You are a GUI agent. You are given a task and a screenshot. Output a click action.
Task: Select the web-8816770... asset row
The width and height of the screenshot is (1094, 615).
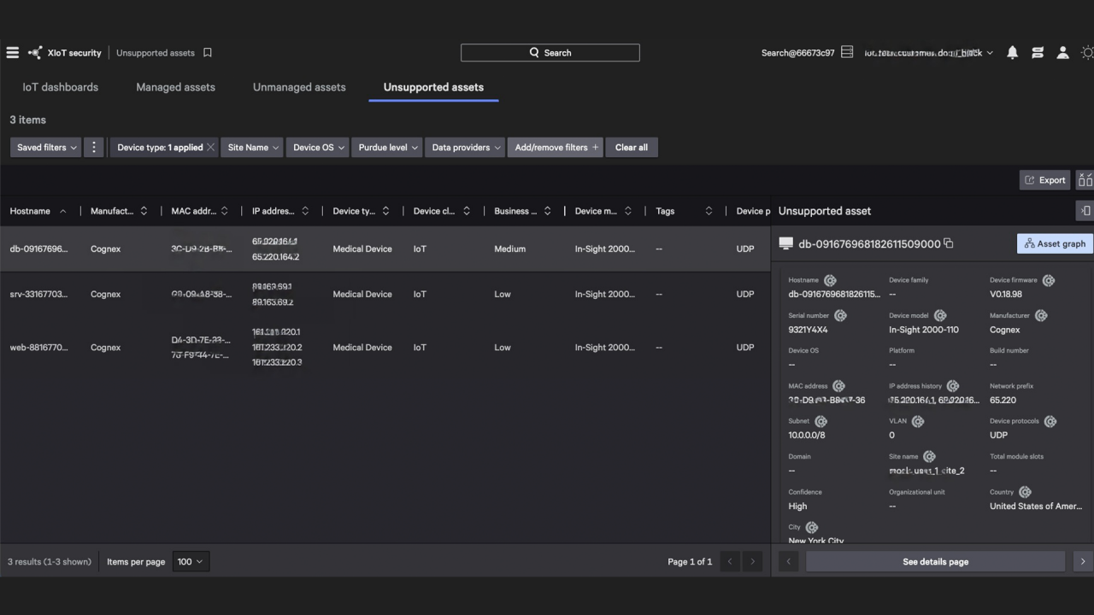tap(385, 348)
